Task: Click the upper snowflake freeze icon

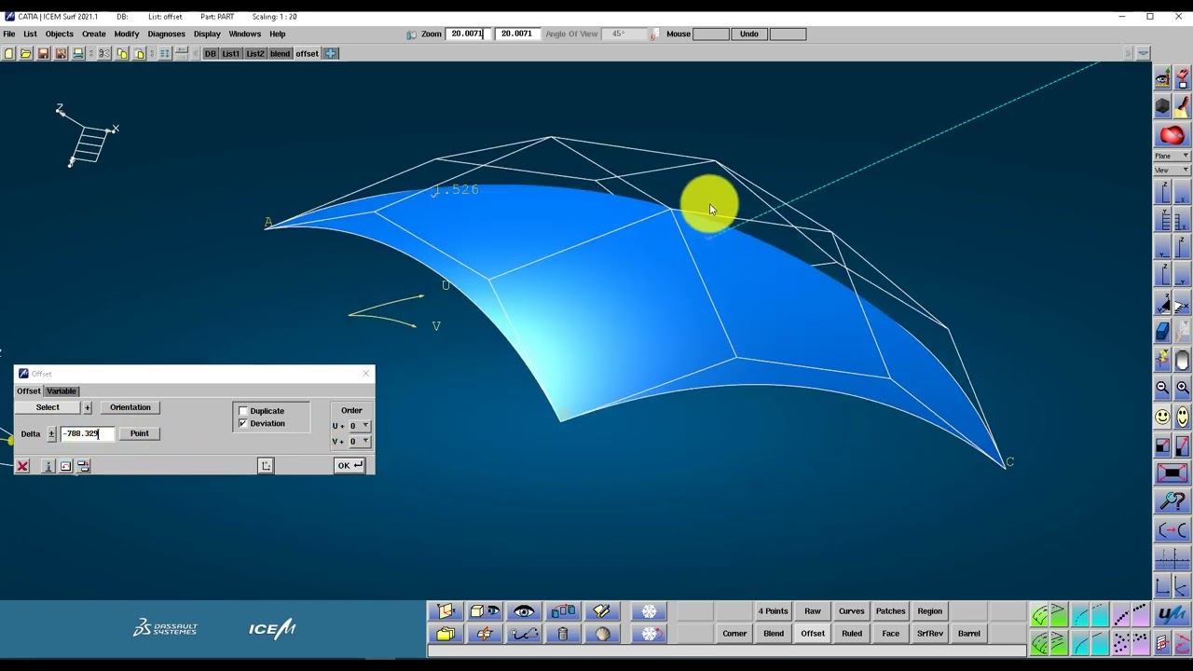Action: click(649, 611)
